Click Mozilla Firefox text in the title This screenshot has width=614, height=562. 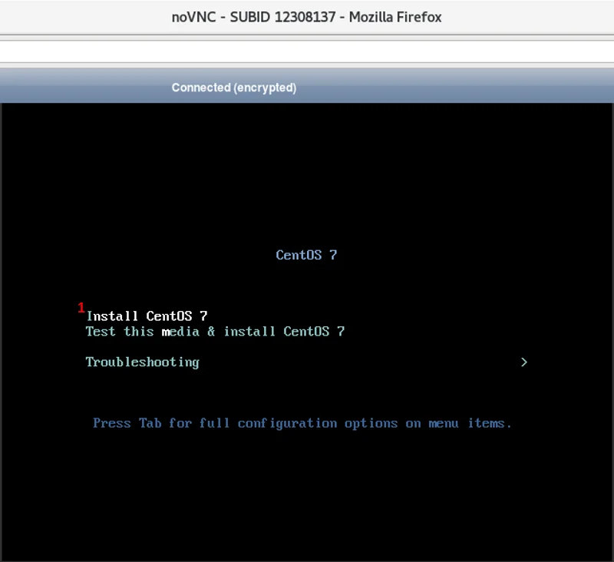coord(395,17)
